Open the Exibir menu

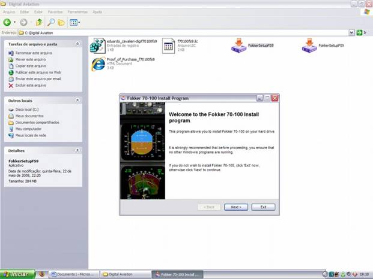(x=38, y=12)
